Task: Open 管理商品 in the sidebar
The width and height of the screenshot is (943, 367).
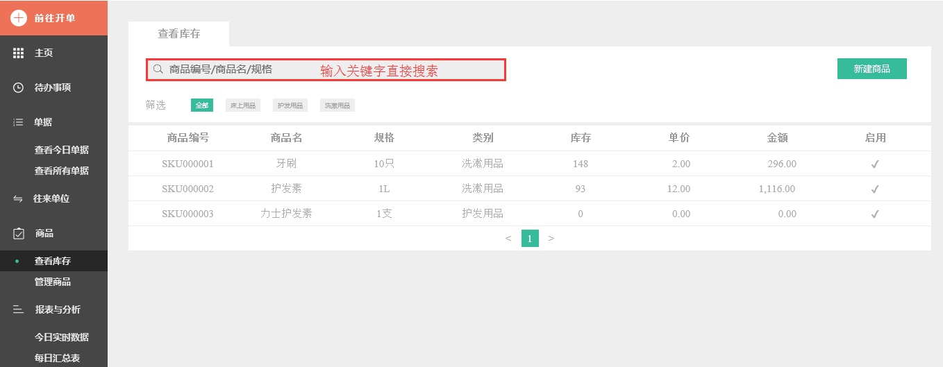Action: click(x=53, y=282)
